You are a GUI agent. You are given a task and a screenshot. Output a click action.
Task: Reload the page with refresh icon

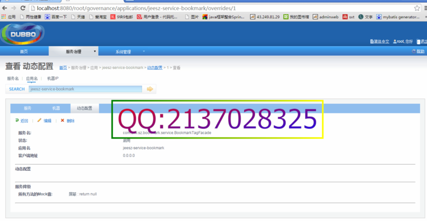[23, 8]
